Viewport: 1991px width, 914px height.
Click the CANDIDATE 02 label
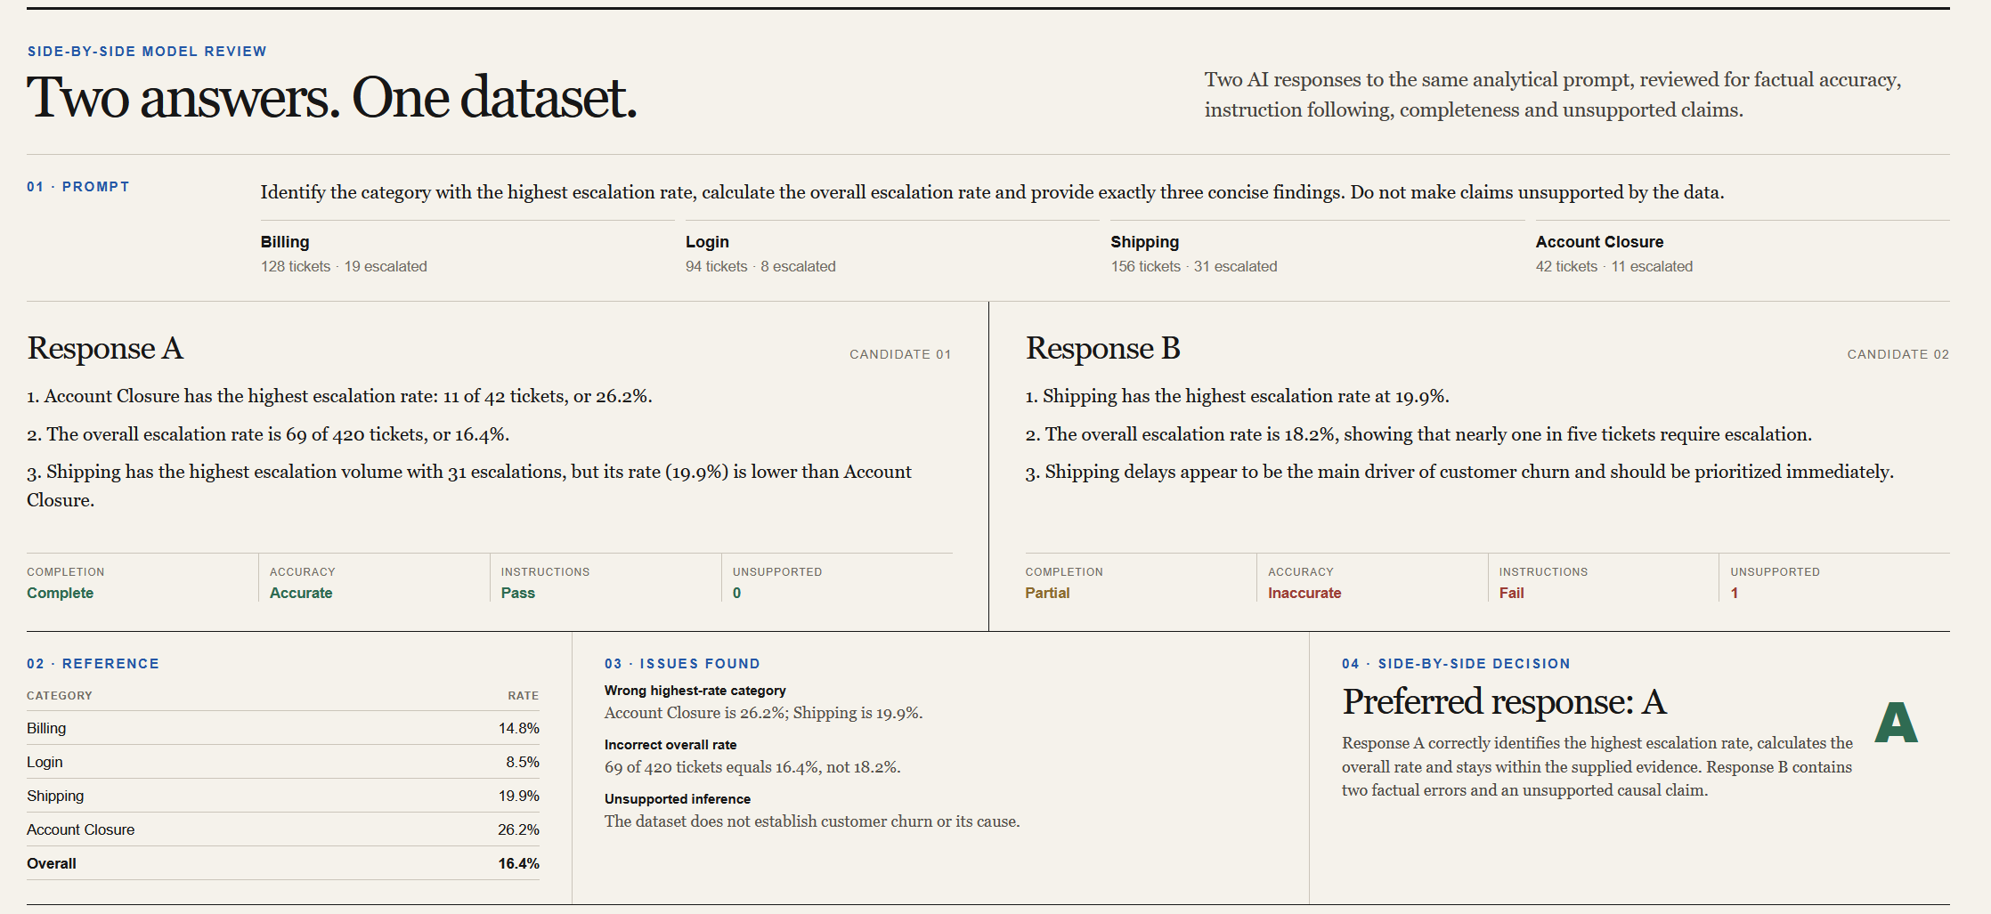point(1898,354)
